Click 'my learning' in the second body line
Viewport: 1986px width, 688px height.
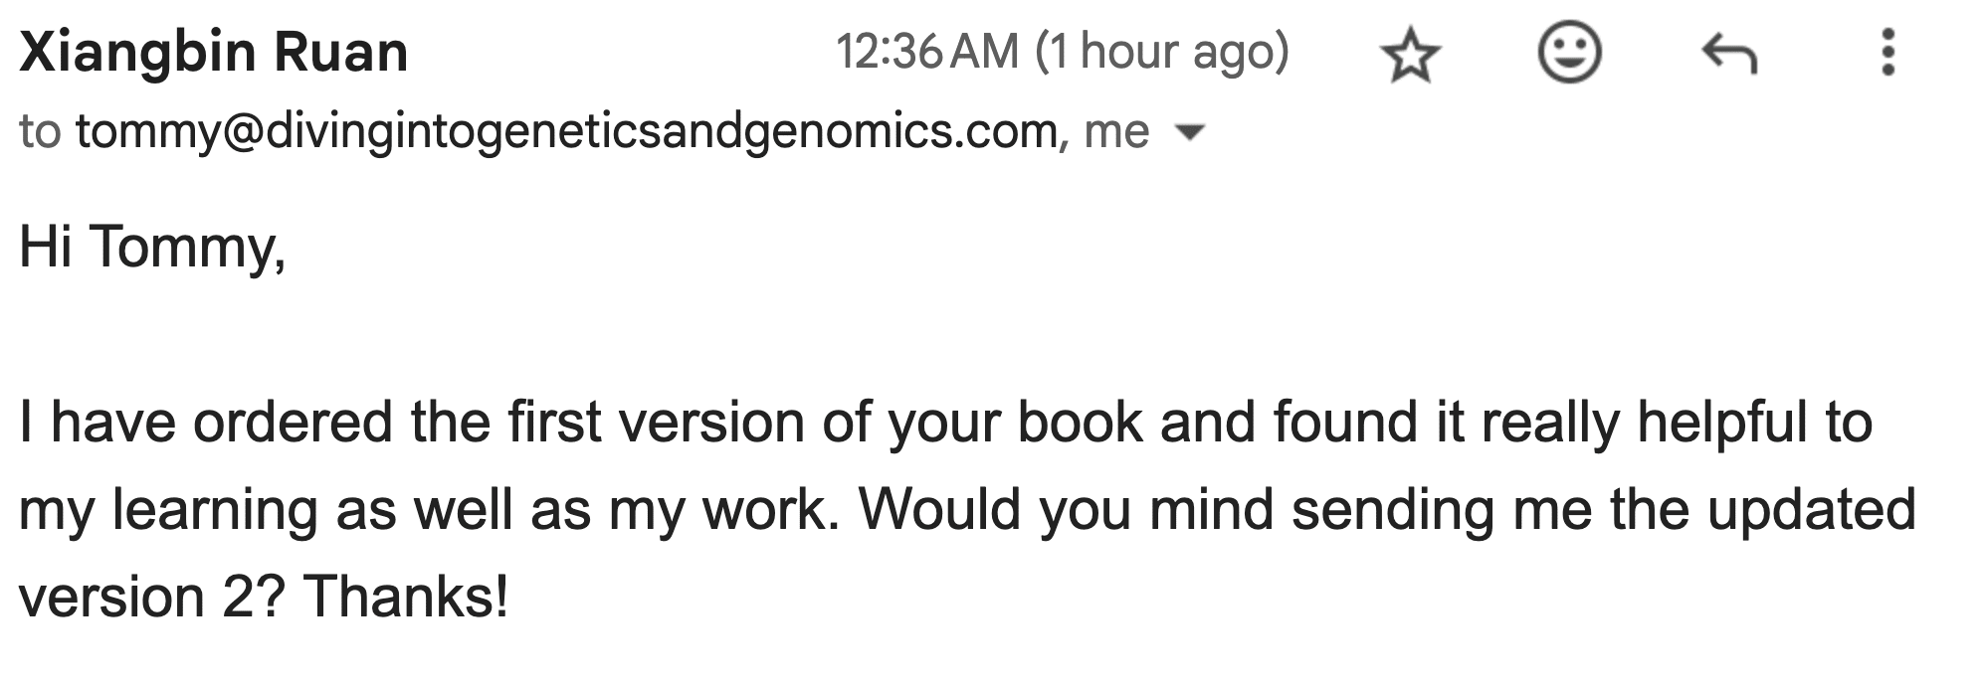click(167, 510)
